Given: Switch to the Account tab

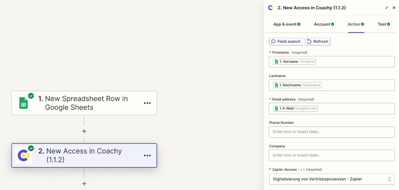Looking at the screenshot, I should (324, 24).
